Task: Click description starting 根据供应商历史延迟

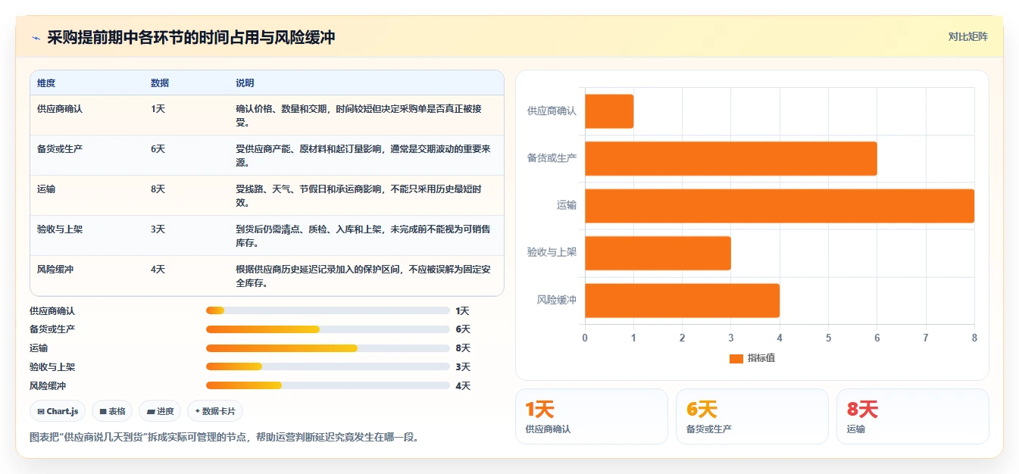Action: click(363, 276)
